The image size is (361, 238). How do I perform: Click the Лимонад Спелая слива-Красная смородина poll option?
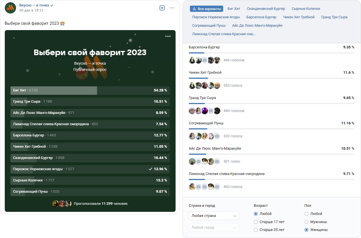tap(90, 124)
